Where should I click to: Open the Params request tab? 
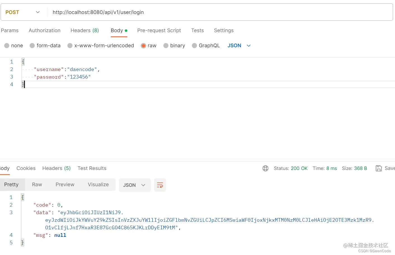(10, 30)
